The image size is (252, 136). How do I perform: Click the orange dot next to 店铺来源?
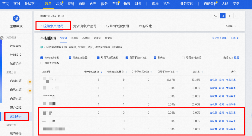(x=30, y=82)
